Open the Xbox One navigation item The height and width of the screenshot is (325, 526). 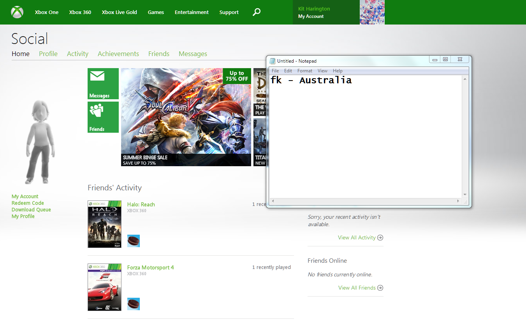tap(47, 12)
